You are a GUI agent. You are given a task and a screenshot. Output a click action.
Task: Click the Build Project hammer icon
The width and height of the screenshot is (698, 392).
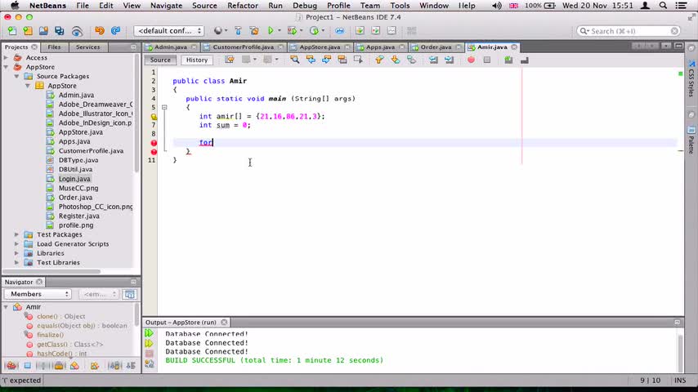click(238, 31)
